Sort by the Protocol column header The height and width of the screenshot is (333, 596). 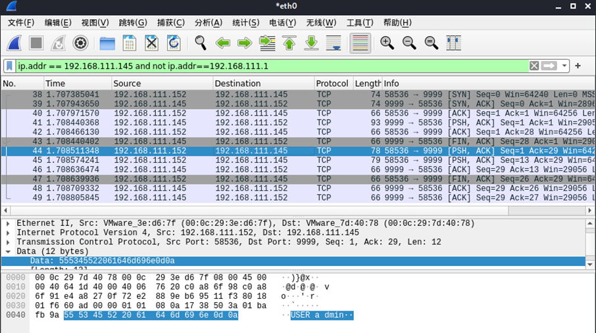tap(334, 83)
